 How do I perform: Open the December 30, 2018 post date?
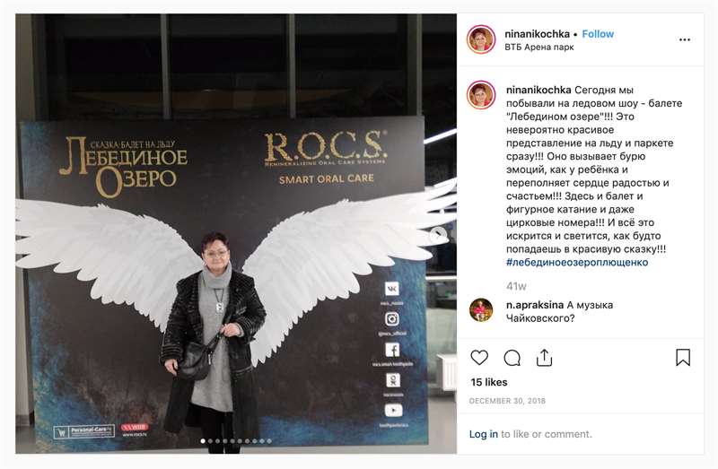point(507,401)
